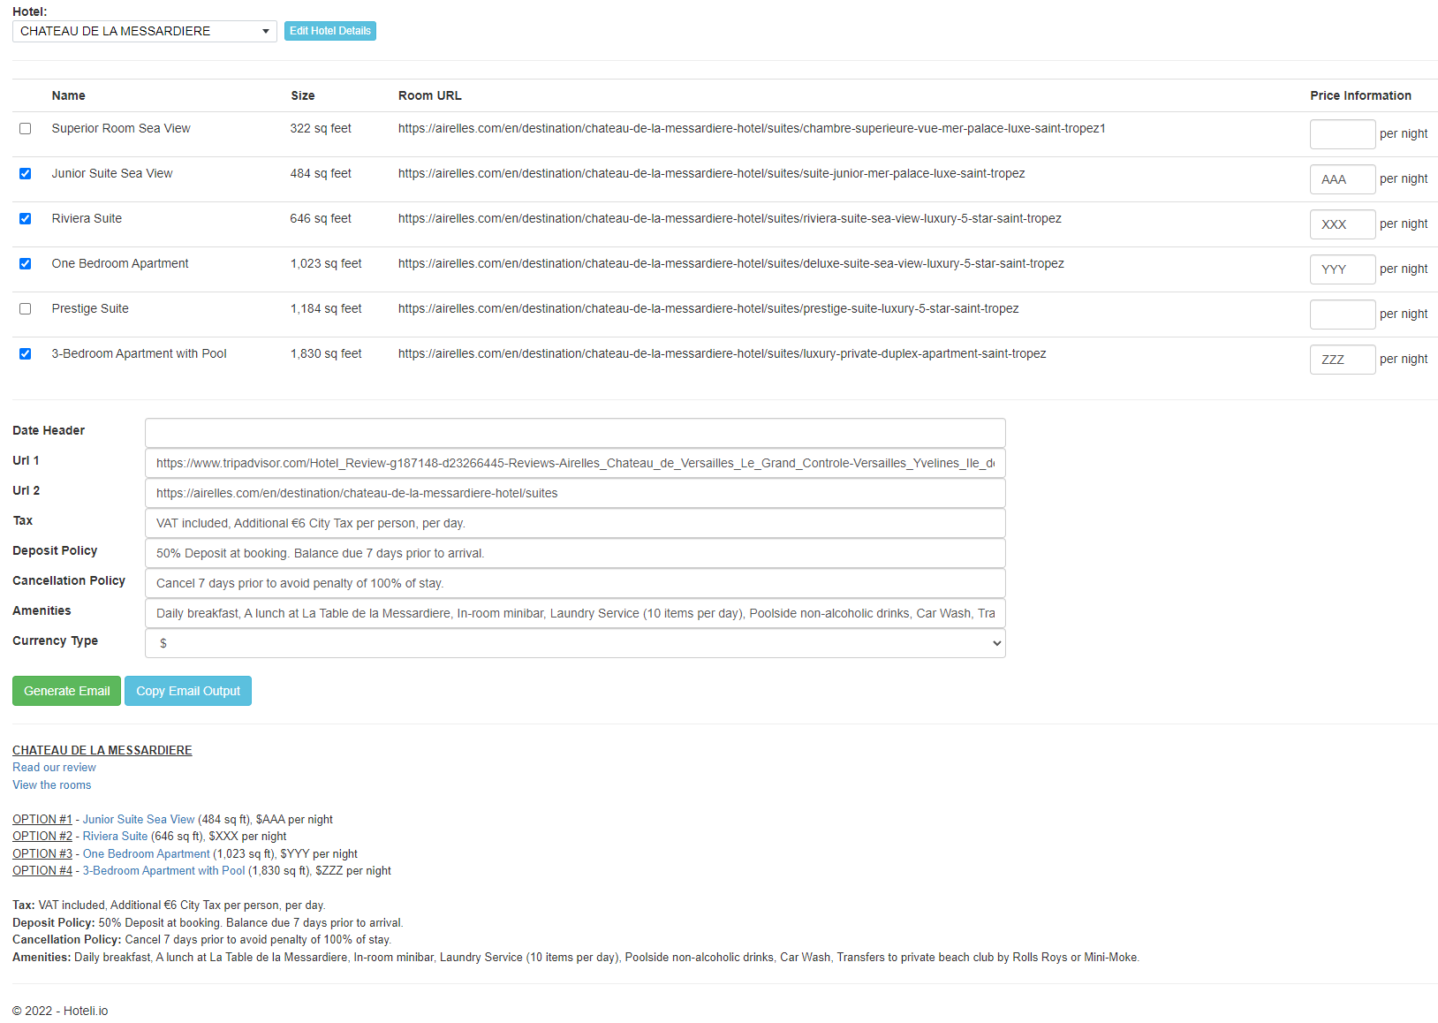Image resolution: width=1438 pixels, height=1023 pixels.
Task: Uncheck the 3-Bedroom Apartment with Pool checkbox
Action: [x=25, y=354]
